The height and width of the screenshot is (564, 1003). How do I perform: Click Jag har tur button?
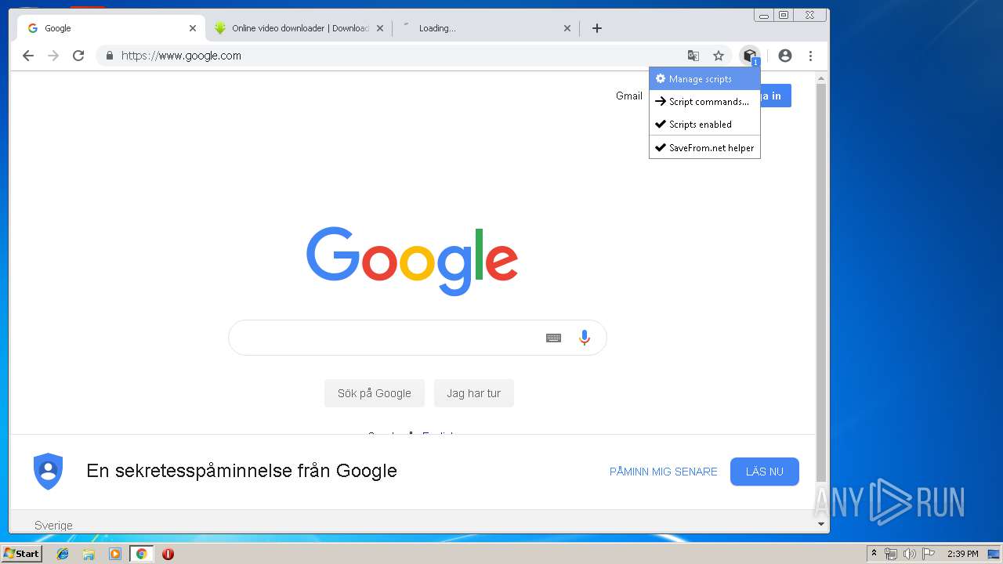pyautogui.click(x=474, y=393)
